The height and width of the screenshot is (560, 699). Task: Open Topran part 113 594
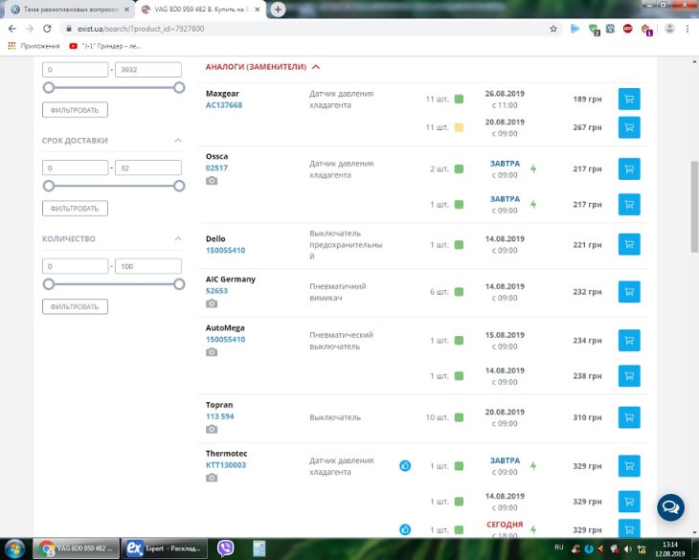click(220, 416)
